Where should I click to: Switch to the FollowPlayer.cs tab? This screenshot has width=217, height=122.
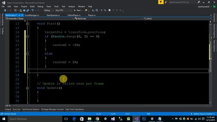coord(74,15)
